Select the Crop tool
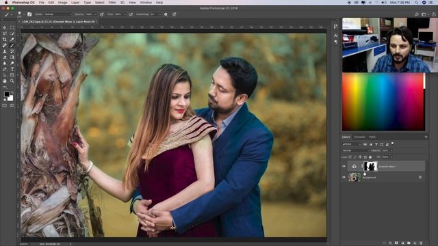The height and width of the screenshot is (246, 438). tap(5, 40)
